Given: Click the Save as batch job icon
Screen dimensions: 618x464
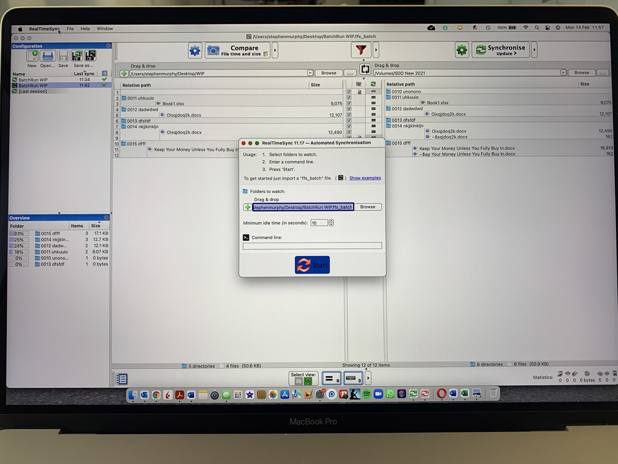Looking at the screenshot, I should click(x=90, y=56).
